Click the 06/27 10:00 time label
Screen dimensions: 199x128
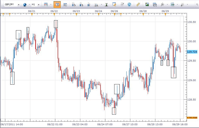pos(130,124)
